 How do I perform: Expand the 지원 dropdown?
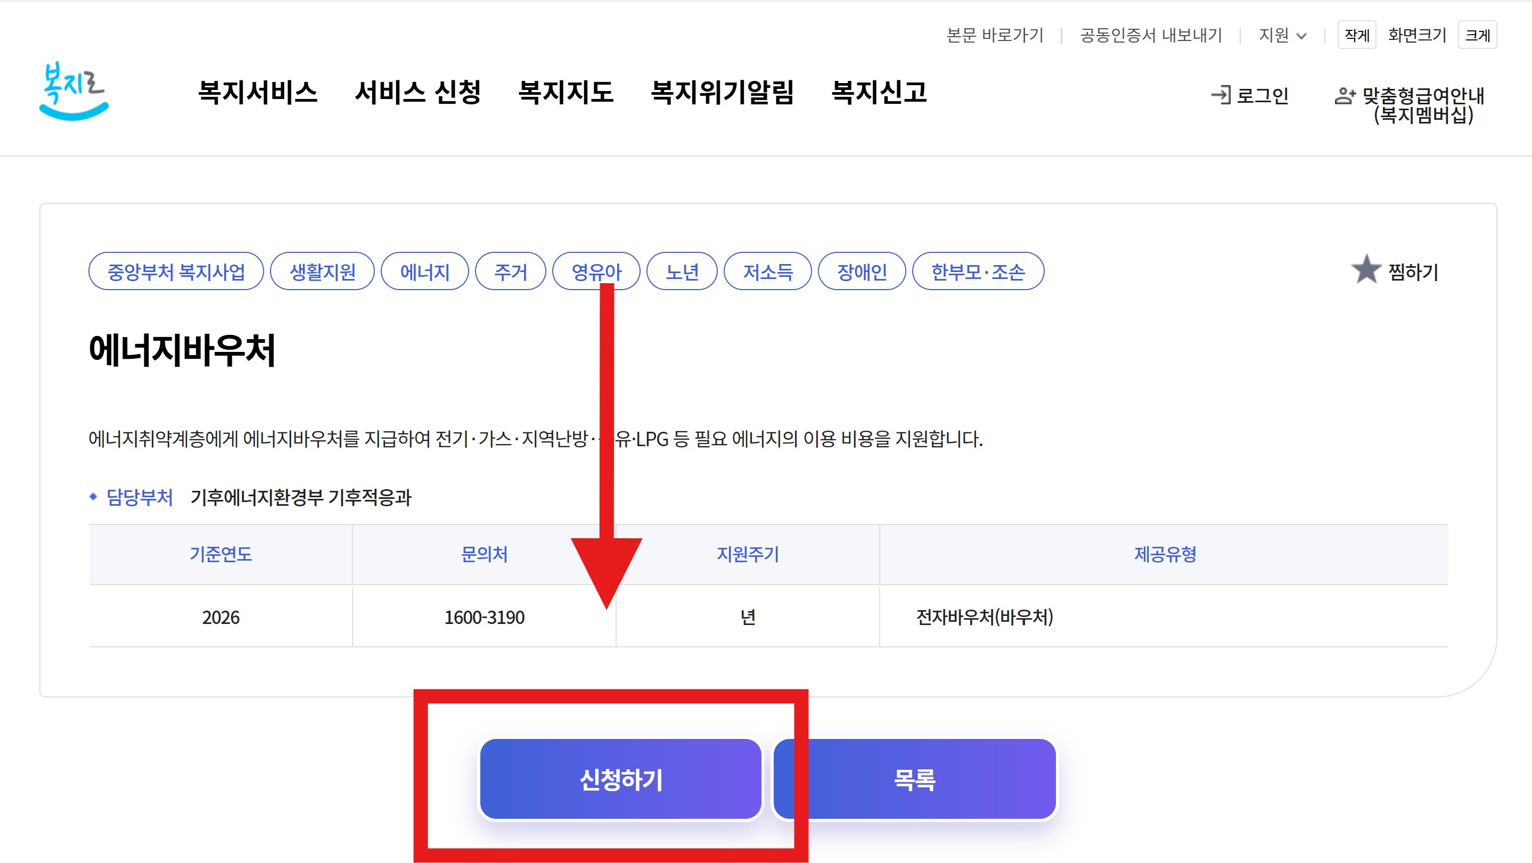1282,35
